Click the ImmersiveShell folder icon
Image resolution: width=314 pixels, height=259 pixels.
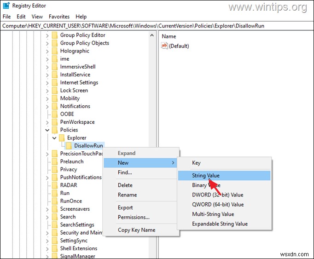point(55,67)
